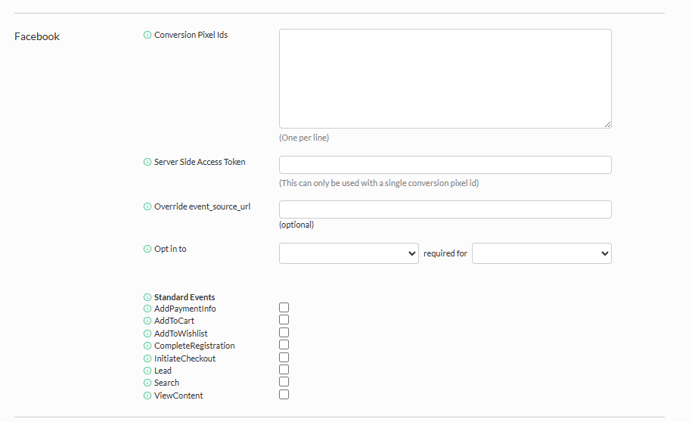Click the Override event_source_url label
The height and width of the screenshot is (422, 692).
click(202, 206)
